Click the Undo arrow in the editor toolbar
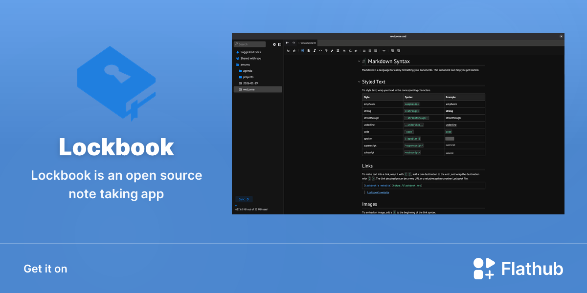This screenshot has height=293, width=587. click(288, 51)
